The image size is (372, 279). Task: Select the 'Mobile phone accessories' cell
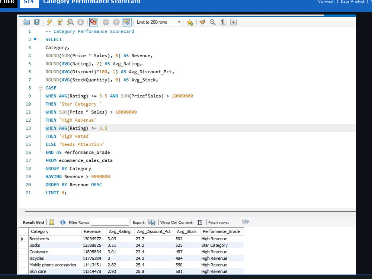click(x=55, y=265)
